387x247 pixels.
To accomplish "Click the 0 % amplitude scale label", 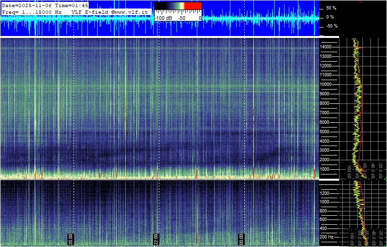I will coord(330,17).
